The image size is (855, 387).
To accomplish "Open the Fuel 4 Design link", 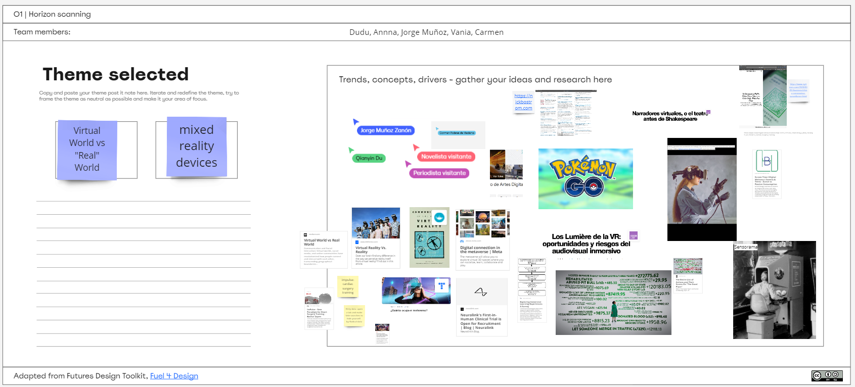I will [174, 376].
